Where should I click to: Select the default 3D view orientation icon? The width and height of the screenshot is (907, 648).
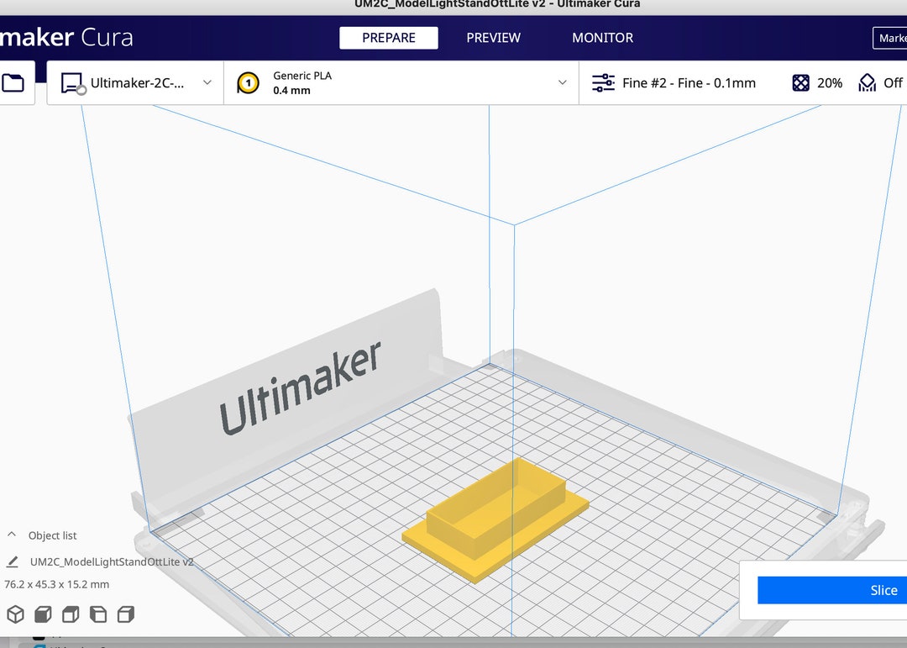(x=15, y=614)
